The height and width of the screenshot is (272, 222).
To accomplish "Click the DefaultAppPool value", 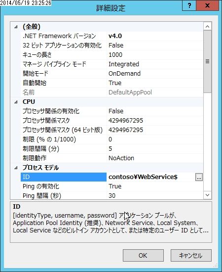I will coord(130,92).
